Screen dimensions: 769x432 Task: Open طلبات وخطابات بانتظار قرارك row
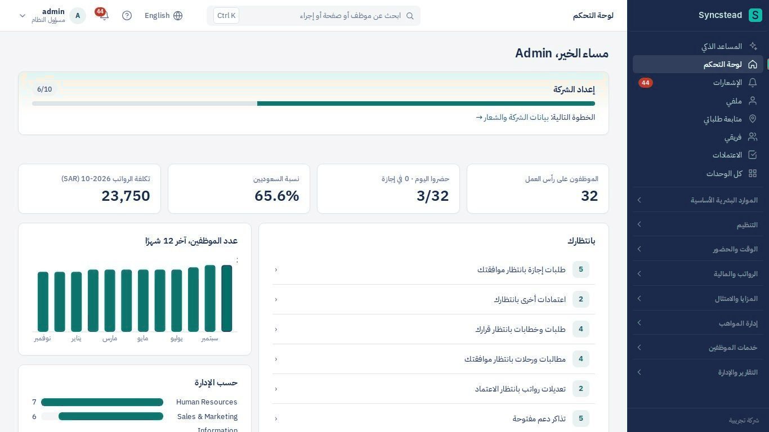coord(433,329)
